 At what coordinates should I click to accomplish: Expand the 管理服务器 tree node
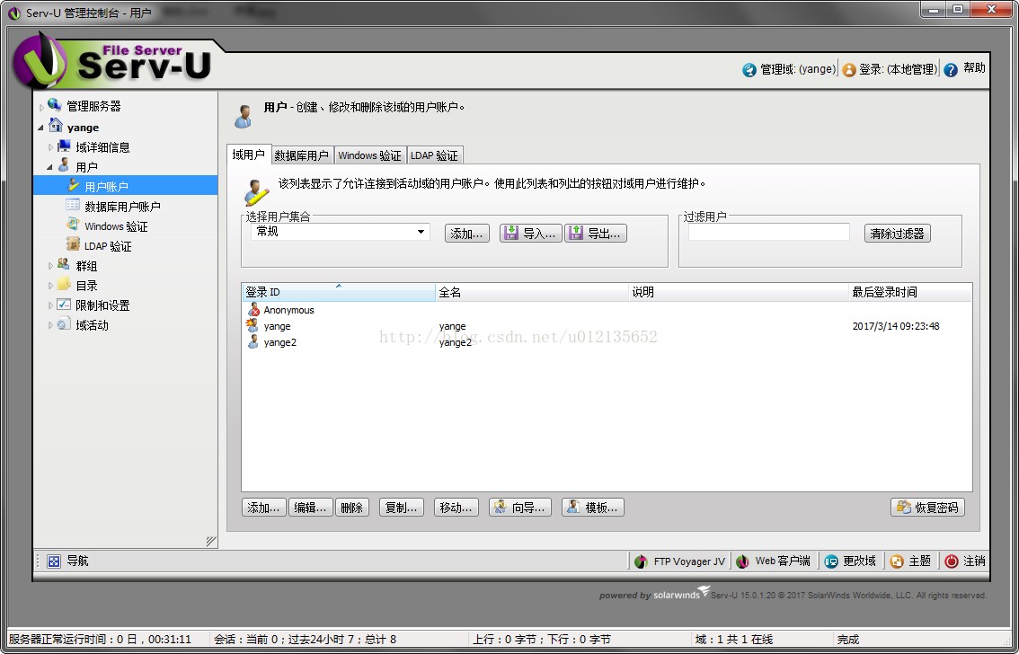click(42, 107)
